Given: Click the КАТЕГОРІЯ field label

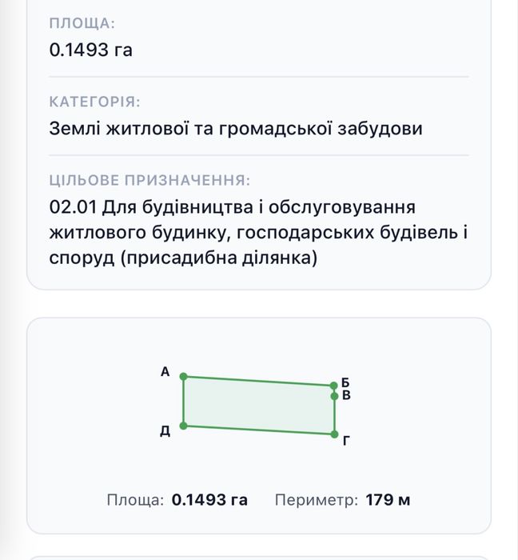Looking at the screenshot, I should [94, 102].
